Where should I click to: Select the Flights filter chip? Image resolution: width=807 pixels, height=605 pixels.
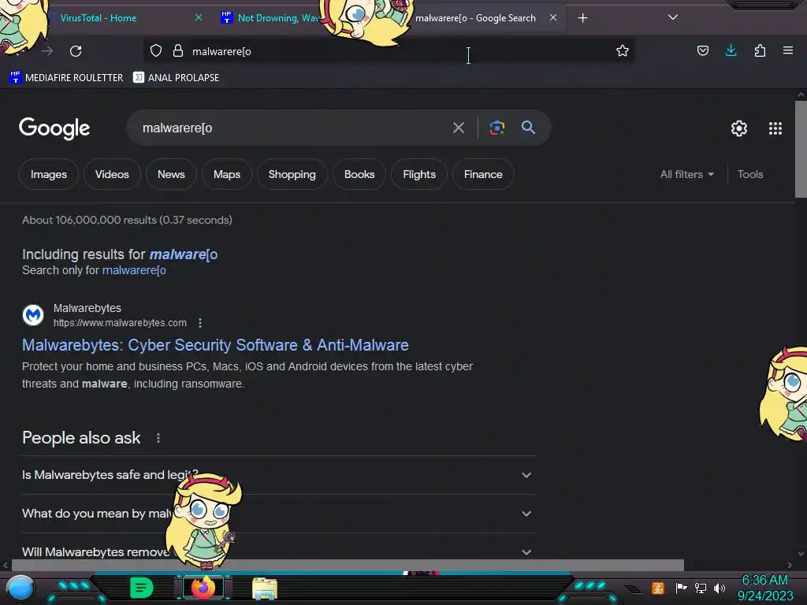[x=419, y=174]
